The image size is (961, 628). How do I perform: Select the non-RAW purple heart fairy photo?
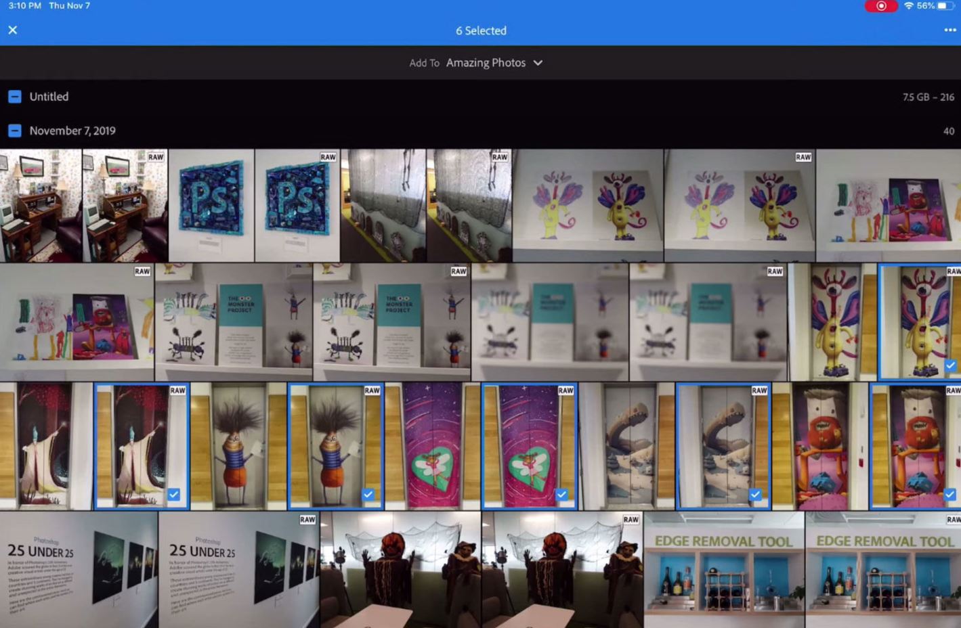click(433, 446)
